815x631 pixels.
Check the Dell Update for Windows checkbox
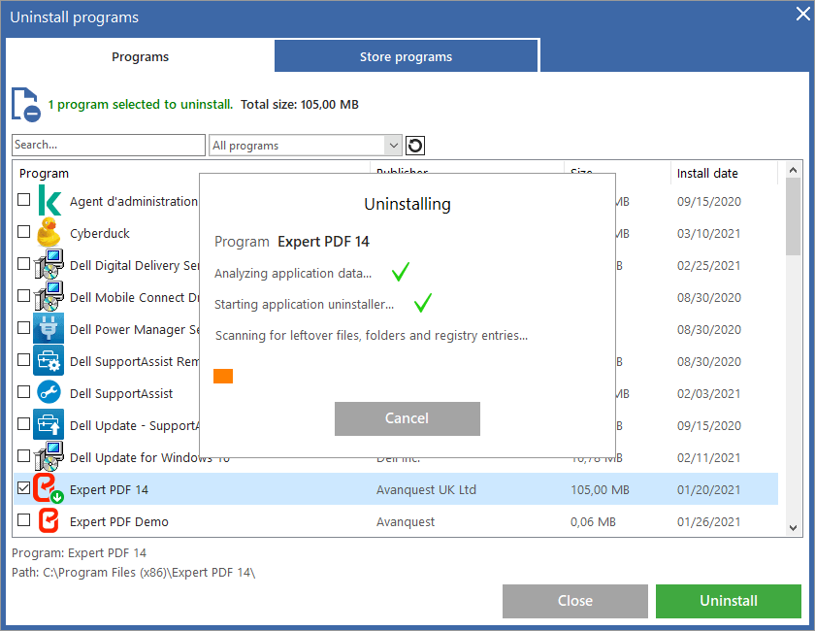(x=24, y=455)
